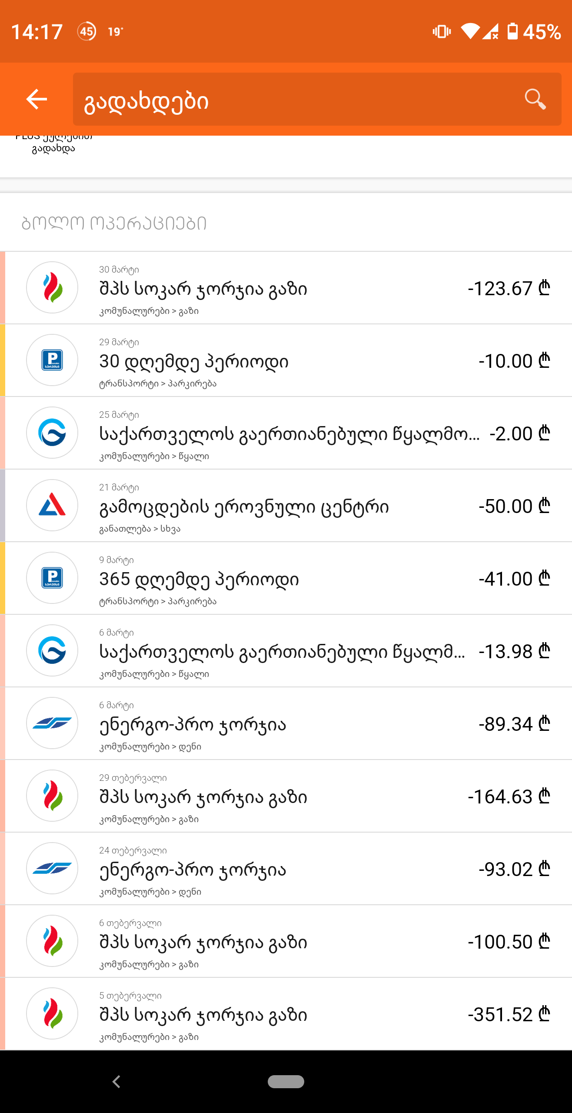The image size is (572, 1113).
Task: Tap the Energo-Pro icon dated 24 February
Action: pos(52,868)
